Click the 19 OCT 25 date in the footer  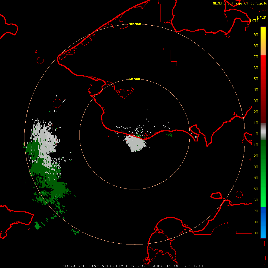[179, 266]
